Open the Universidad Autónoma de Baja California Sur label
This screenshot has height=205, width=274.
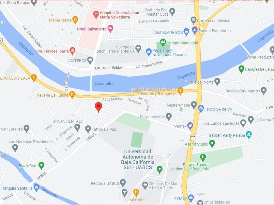138,159
